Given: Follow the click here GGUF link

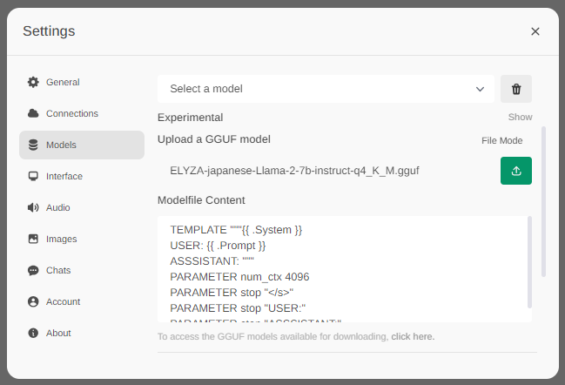Looking at the screenshot, I should 413,336.
